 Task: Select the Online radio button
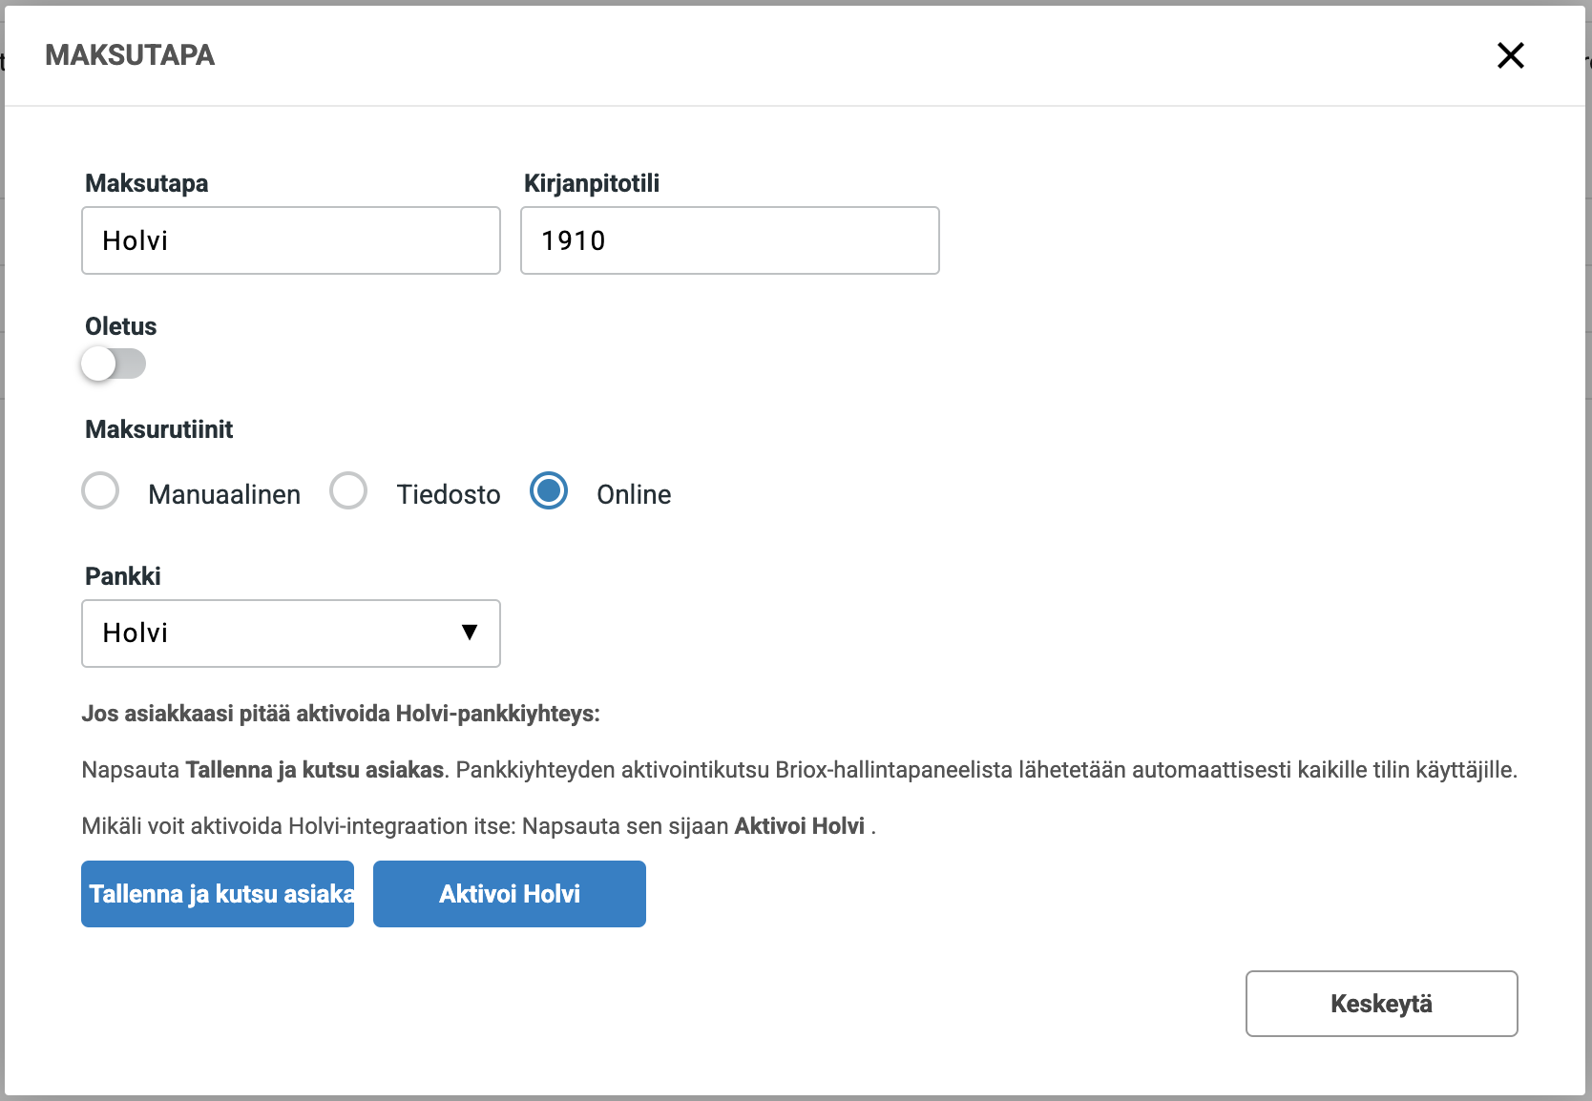pos(549,491)
